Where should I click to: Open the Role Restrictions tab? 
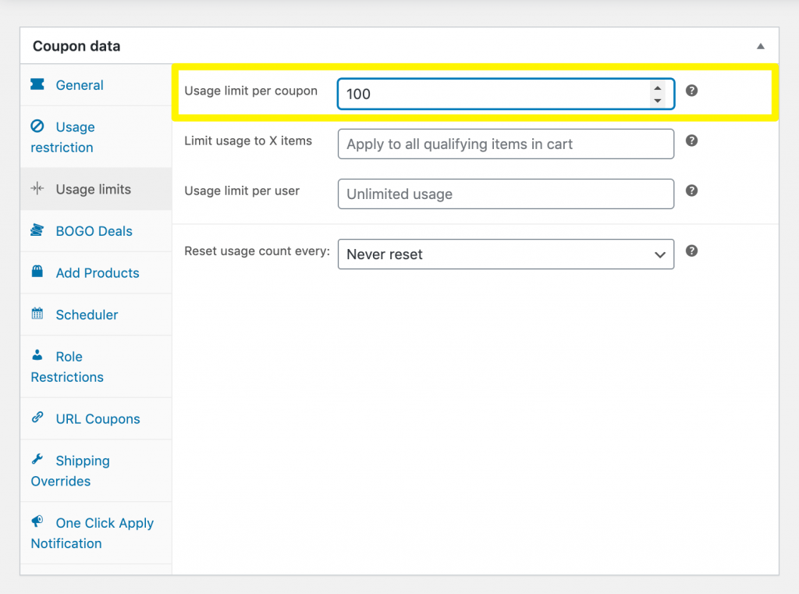click(96, 367)
